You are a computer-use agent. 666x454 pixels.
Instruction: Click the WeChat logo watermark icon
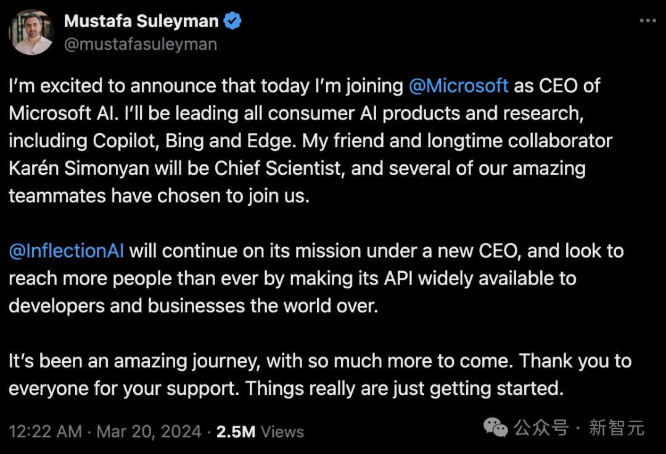pyautogui.click(x=495, y=427)
